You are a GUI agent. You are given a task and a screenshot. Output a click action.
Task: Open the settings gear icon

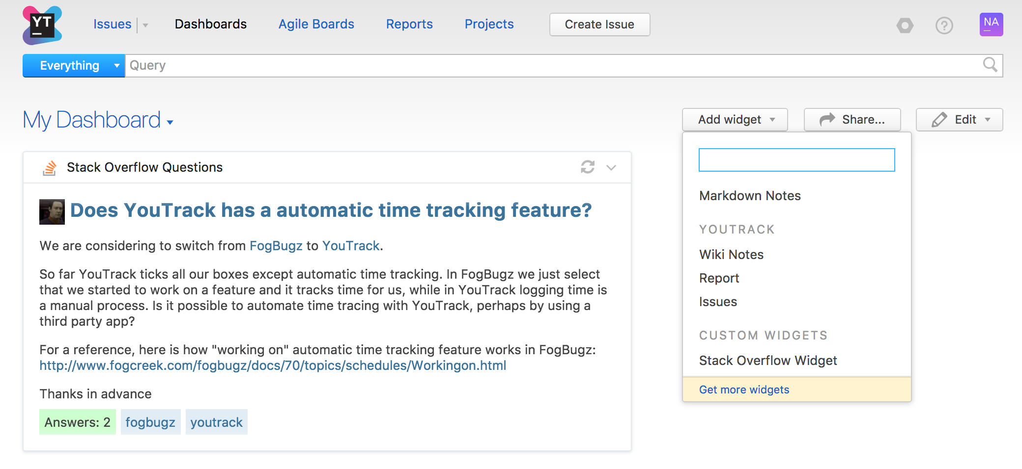tap(905, 25)
